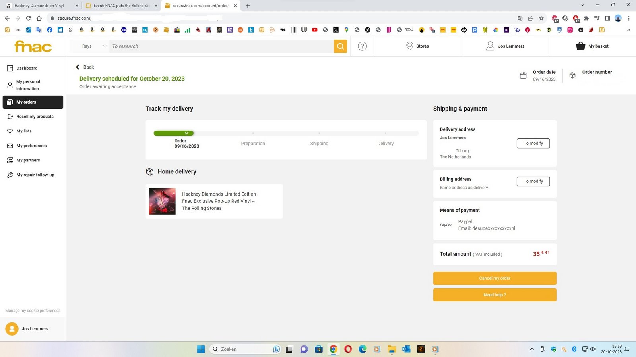The image size is (636, 357).
Task: Open Jos Lemmers account in header
Action: coord(505,46)
